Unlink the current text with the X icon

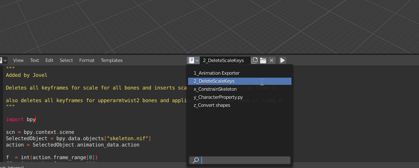(x=272, y=60)
